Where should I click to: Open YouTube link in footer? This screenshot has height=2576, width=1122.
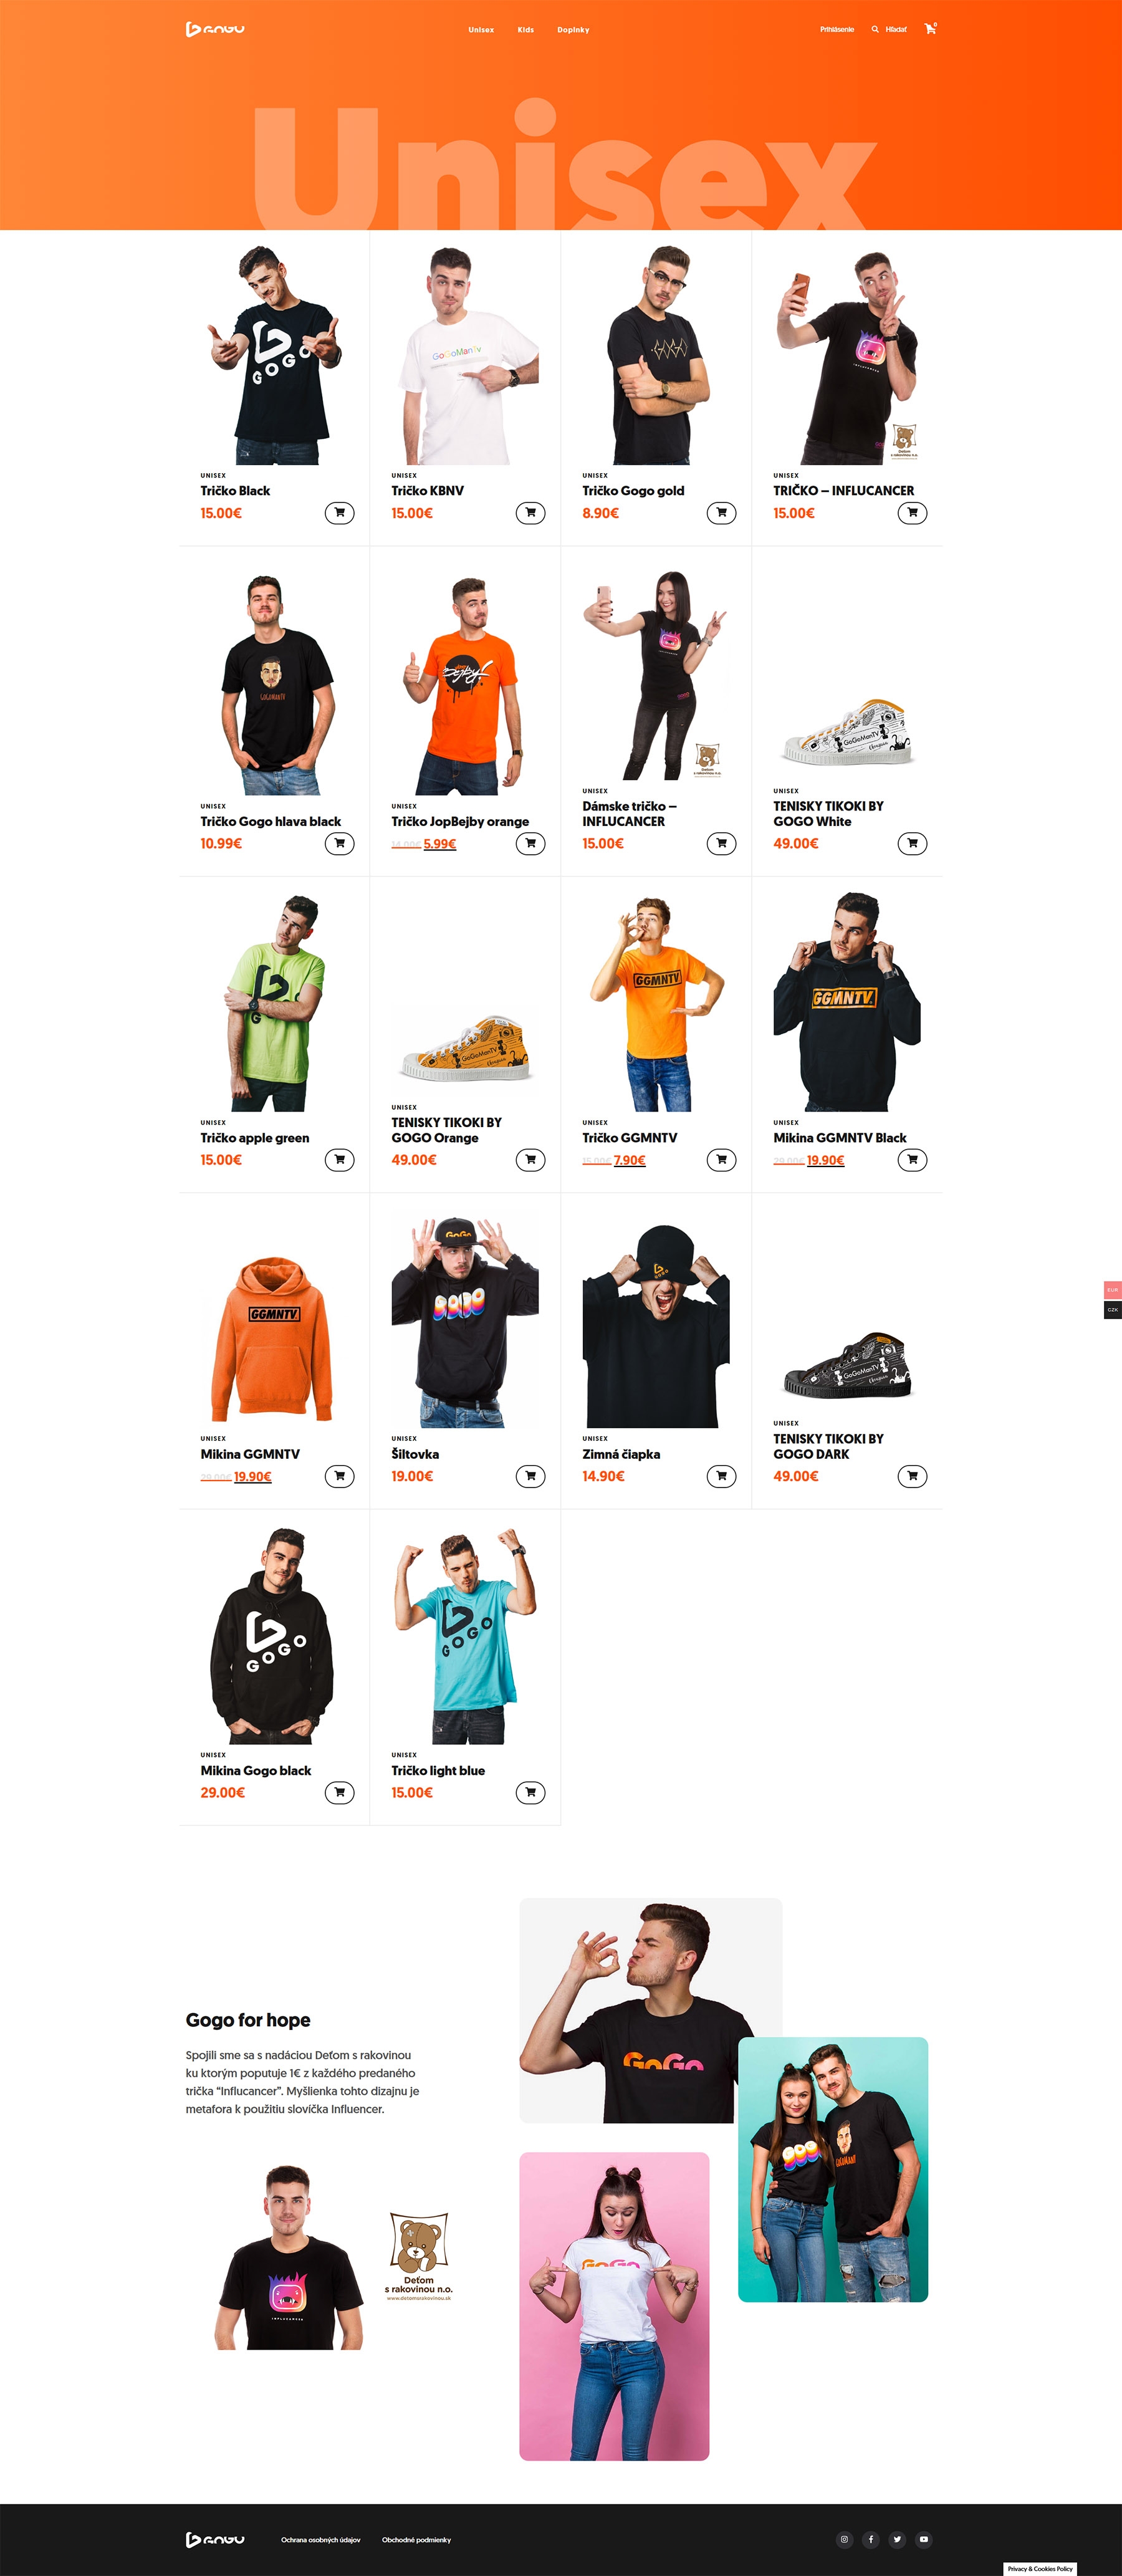click(924, 2539)
